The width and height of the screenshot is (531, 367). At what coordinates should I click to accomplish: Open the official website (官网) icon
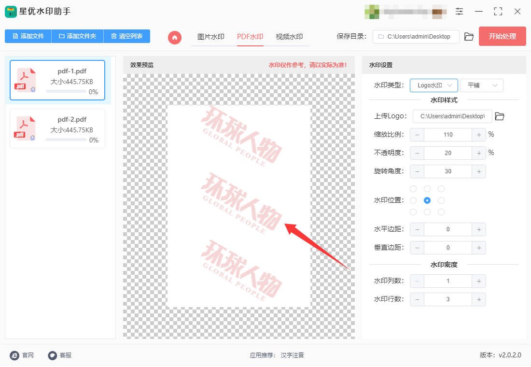click(14, 355)
